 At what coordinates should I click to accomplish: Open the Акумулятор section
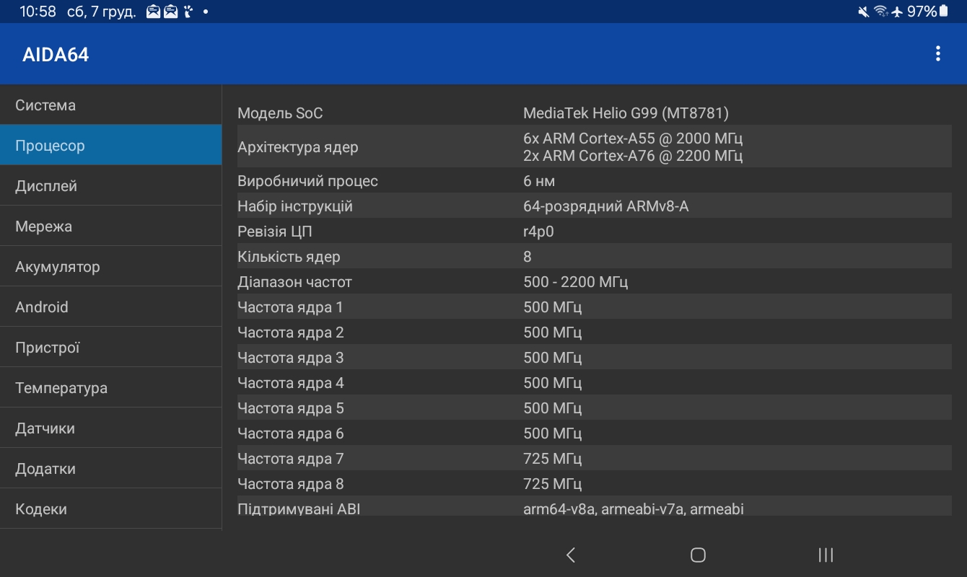point(111,266)
